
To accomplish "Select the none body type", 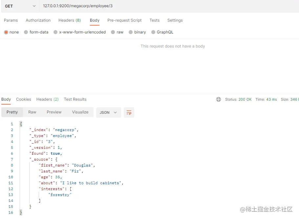I will coord(11,32).
